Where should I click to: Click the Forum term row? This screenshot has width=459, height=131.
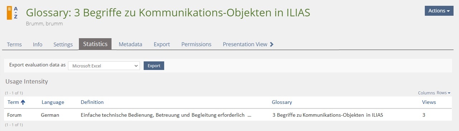[228, 115]
